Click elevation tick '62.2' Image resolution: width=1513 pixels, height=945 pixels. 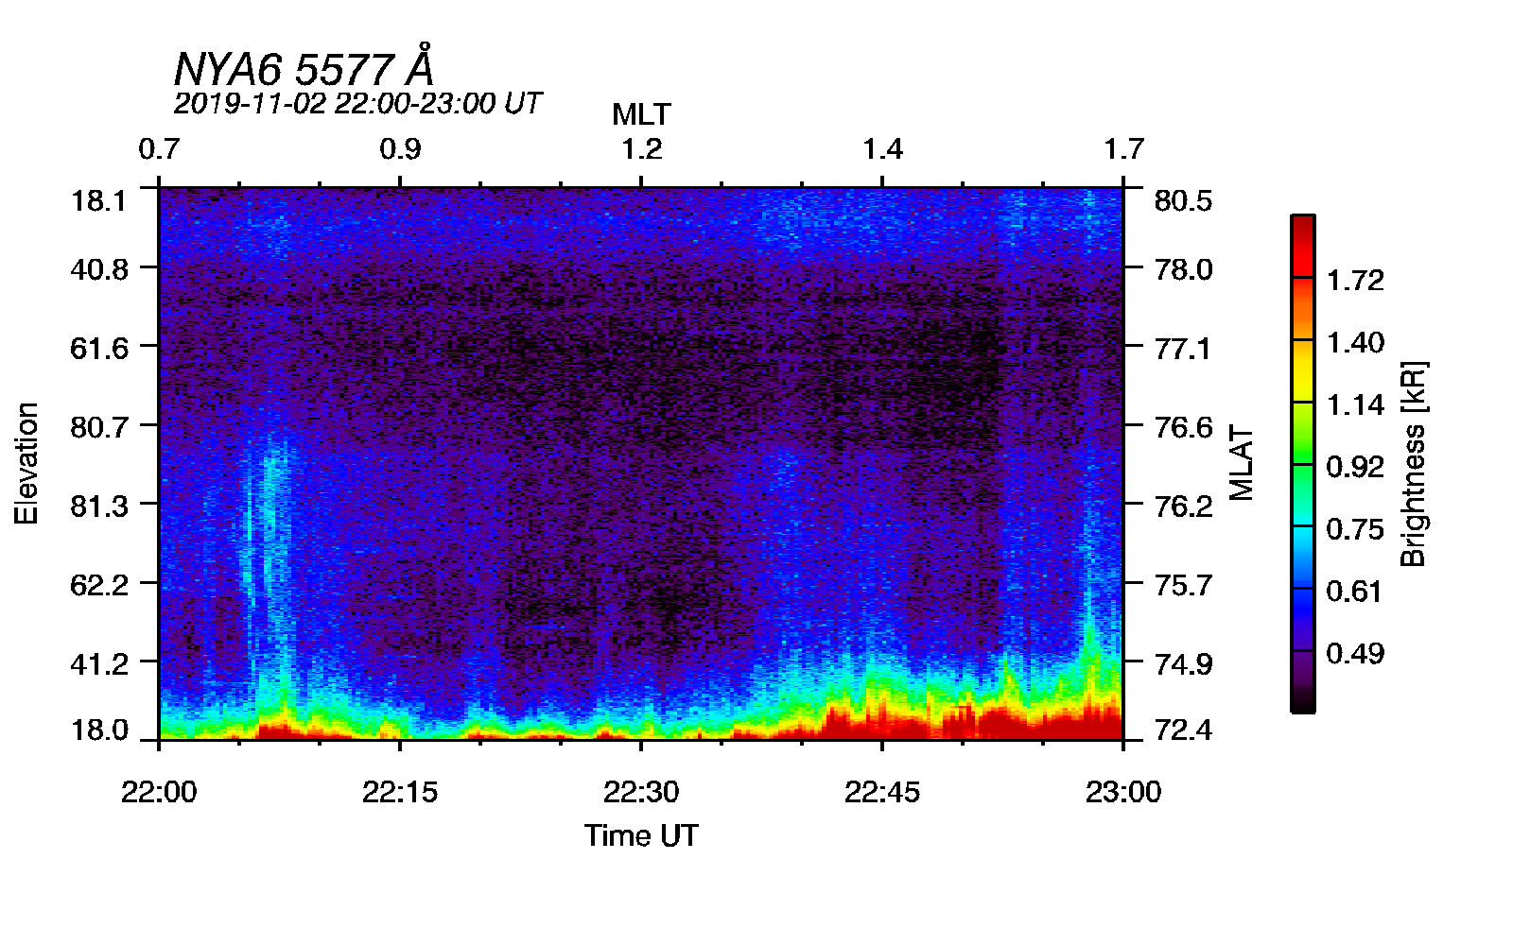[99, 585]
